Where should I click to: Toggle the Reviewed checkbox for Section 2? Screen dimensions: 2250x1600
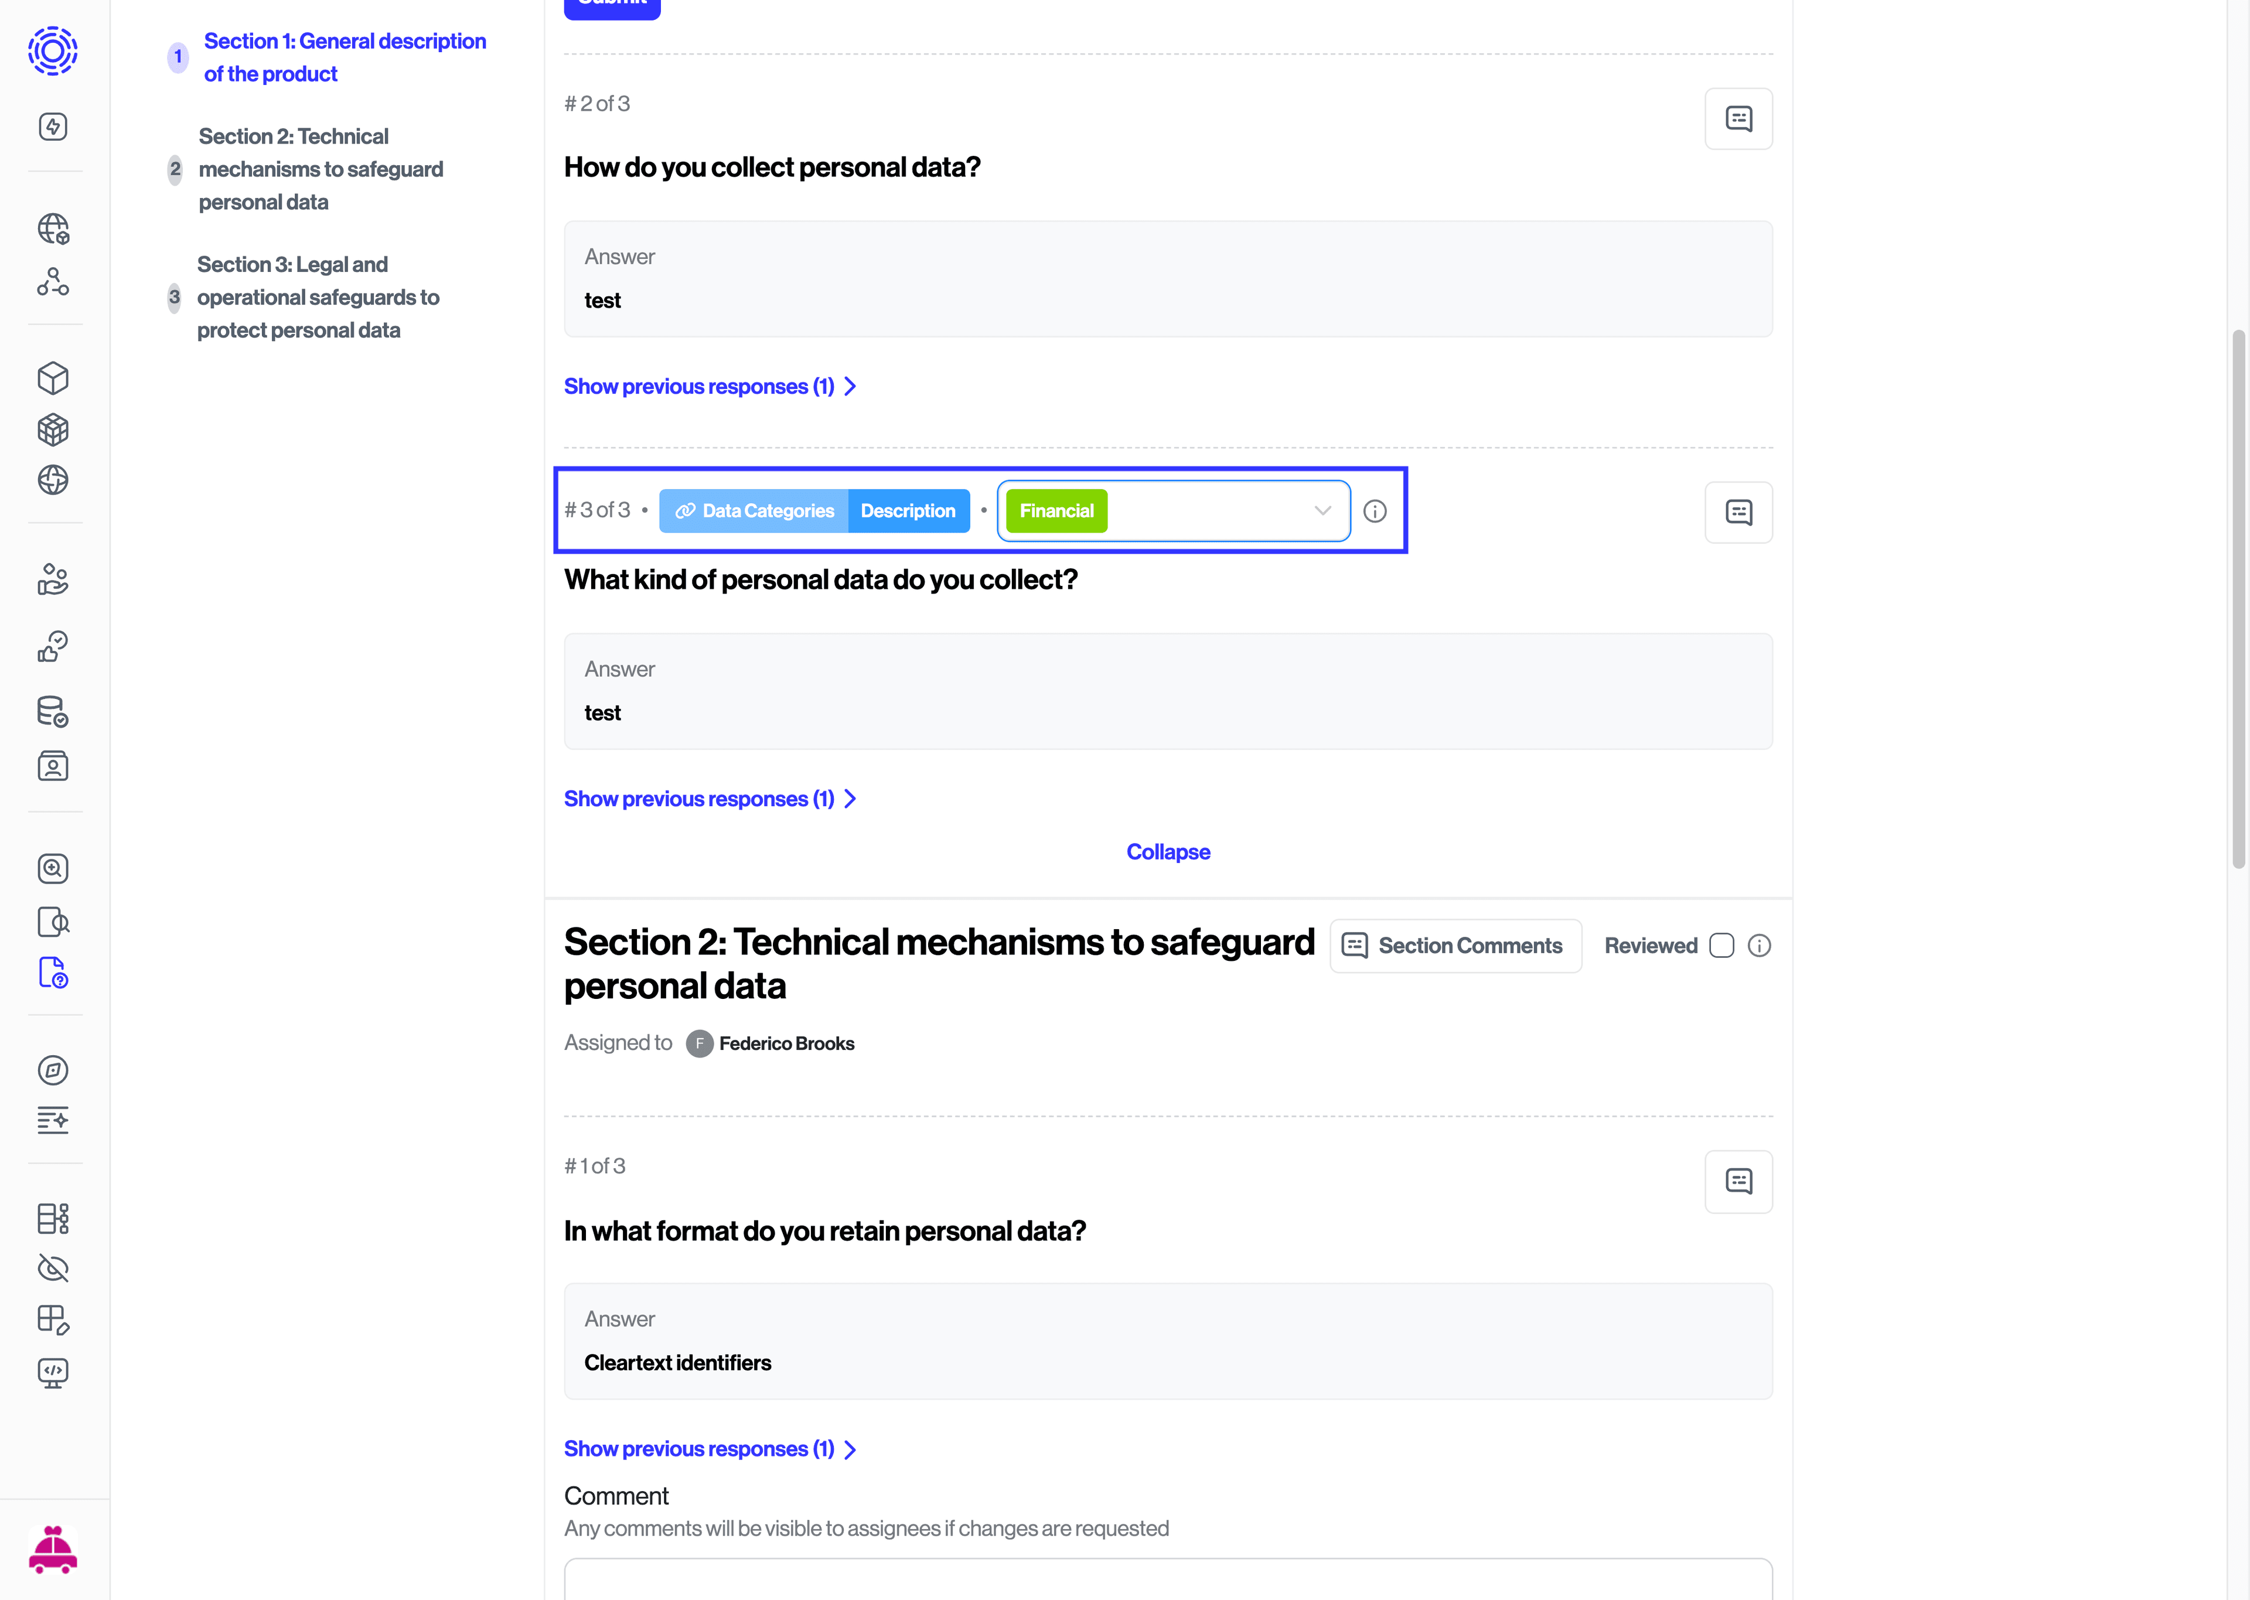click(1722, 945)
